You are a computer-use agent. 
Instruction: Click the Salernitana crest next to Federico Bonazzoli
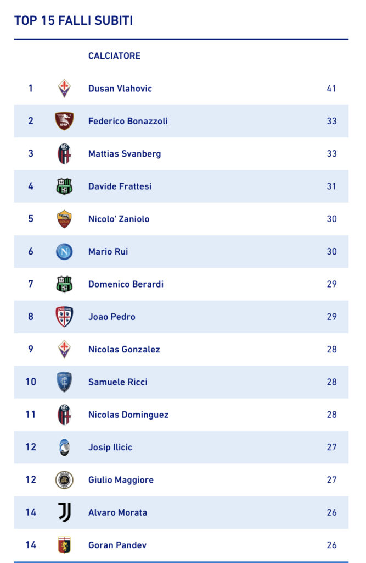64,121
